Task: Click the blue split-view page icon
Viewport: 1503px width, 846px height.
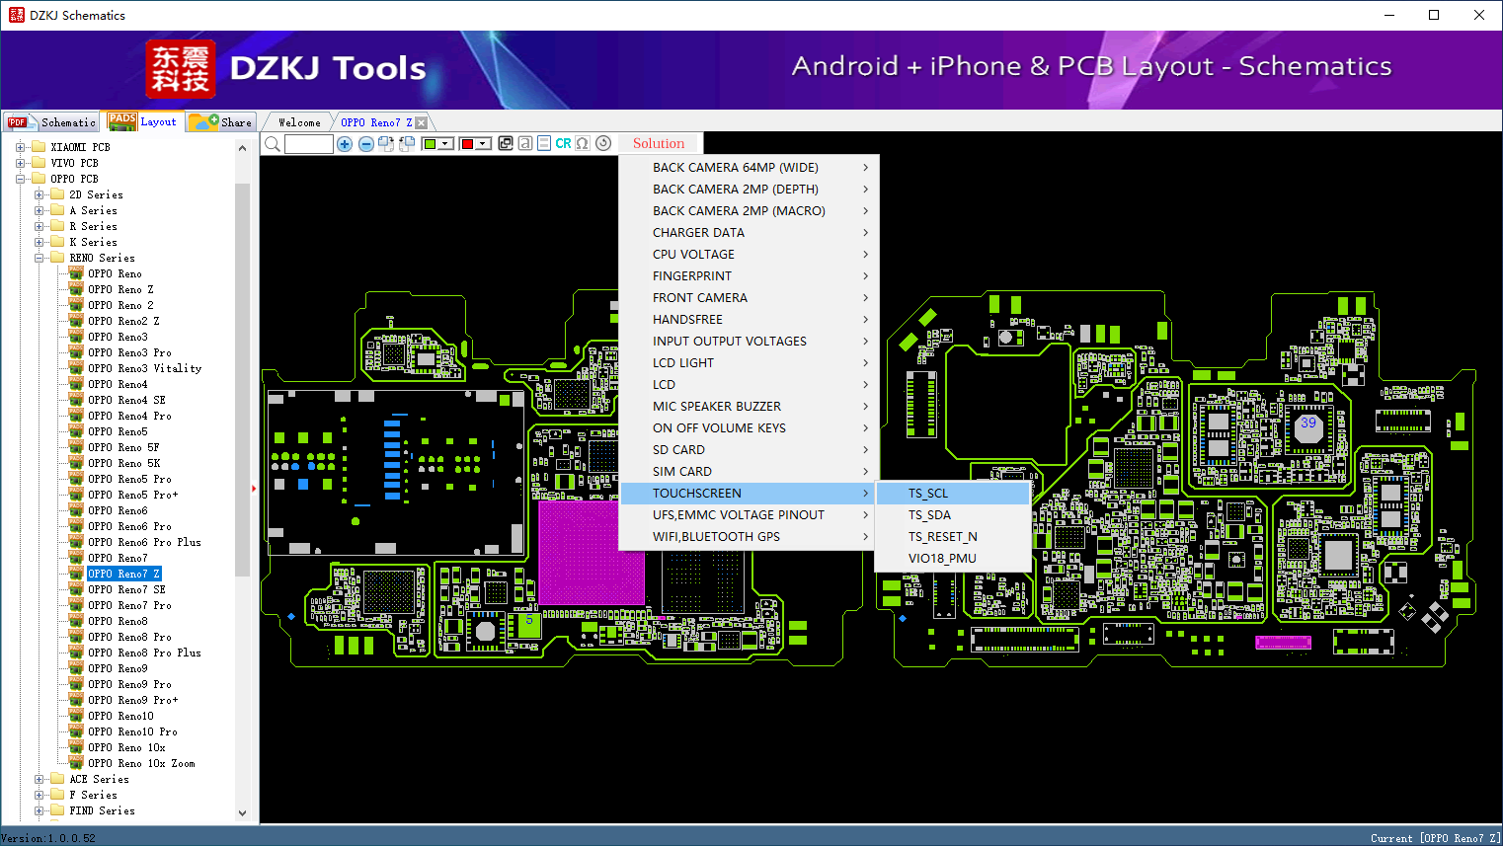Action: point(544,143)
